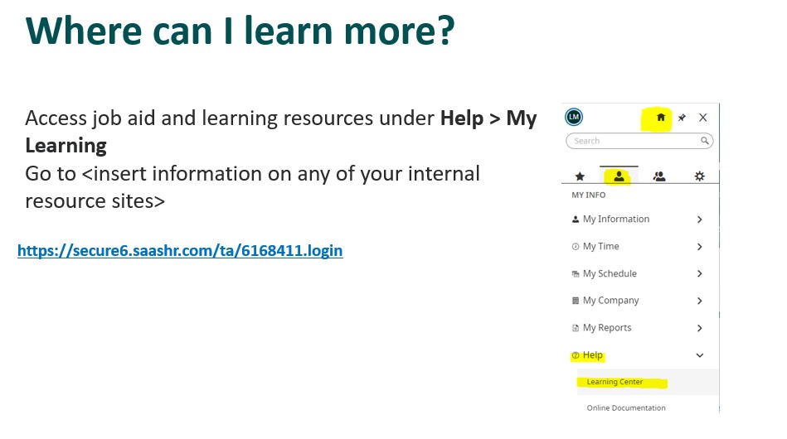Close the side menu with X
787x439 pixels.
702,118
